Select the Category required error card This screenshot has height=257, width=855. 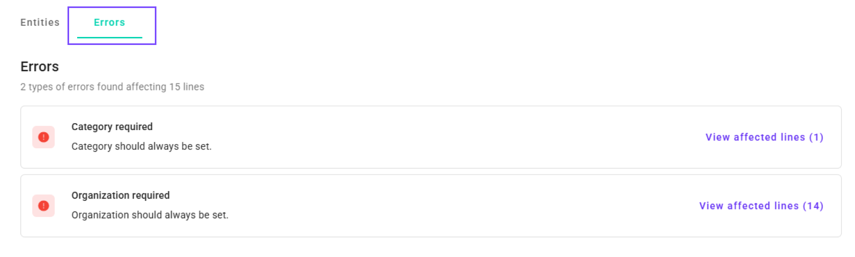point(431,137)
